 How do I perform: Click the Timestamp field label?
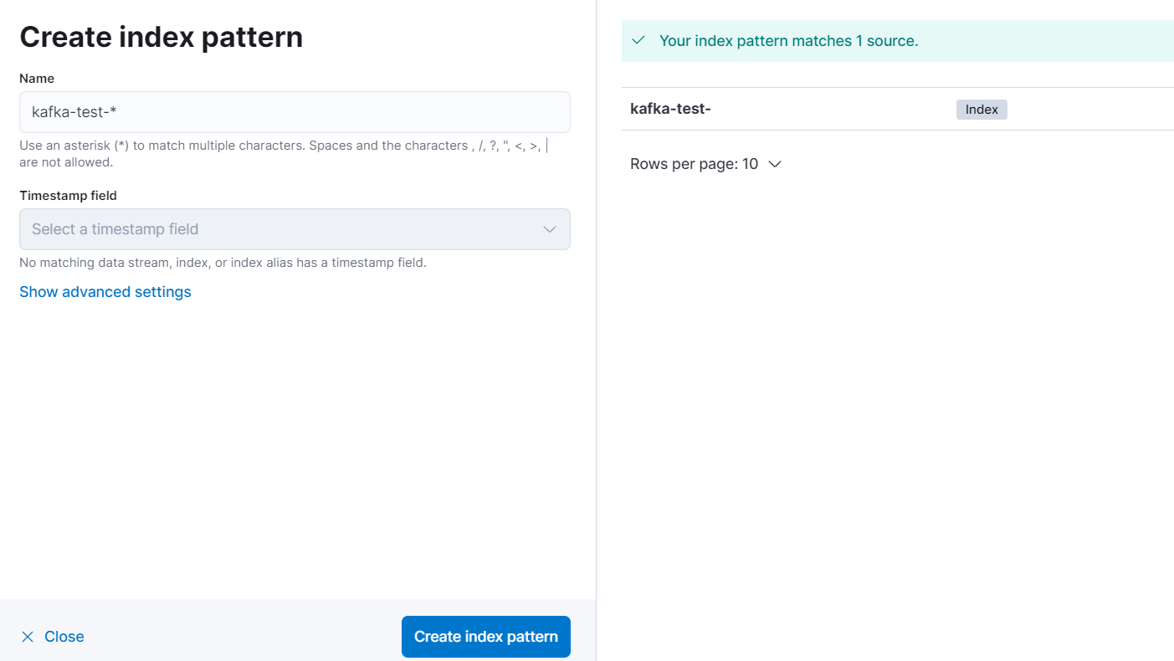point(68,196)
